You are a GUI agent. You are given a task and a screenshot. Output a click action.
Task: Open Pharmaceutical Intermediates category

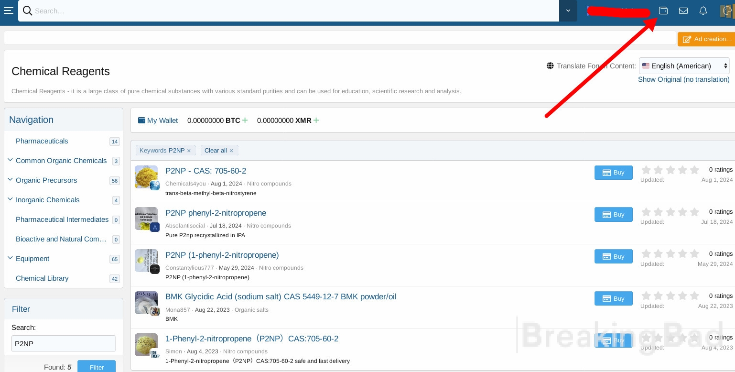pos(62,219)
